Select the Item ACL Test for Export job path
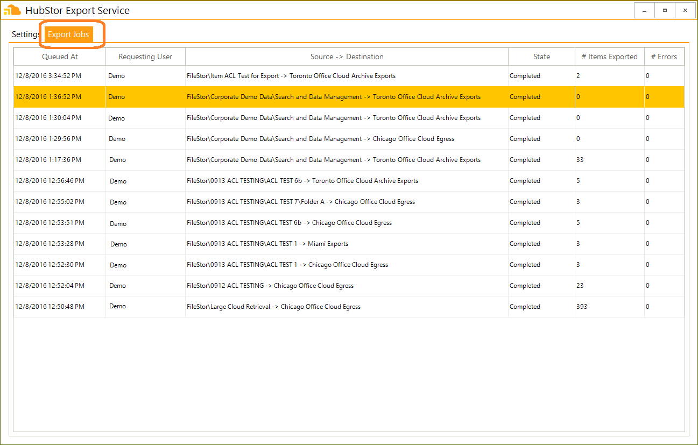The image size is (698, 445). click(x=291, y=76)
